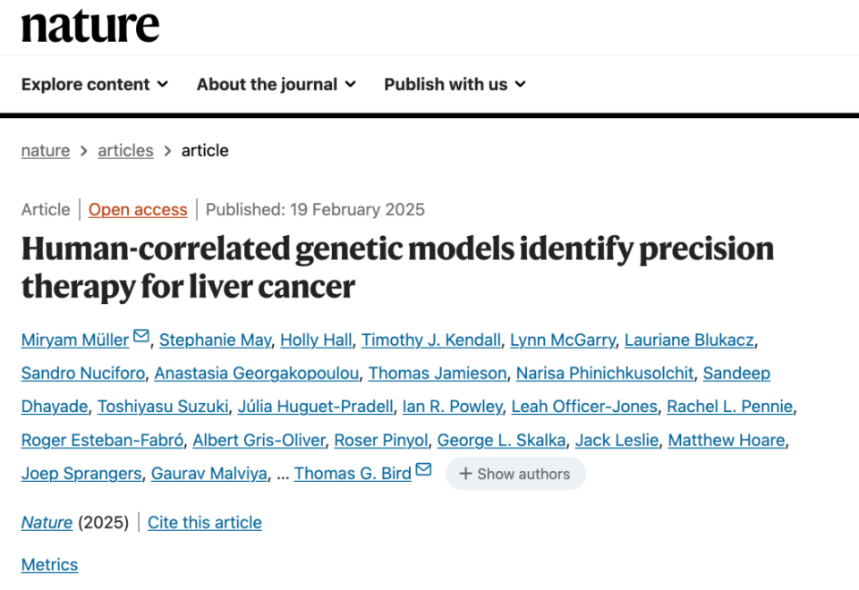859x590 pixels.
Task: Click the envelope icon after Thomas G. Bird
Action: click(x=423, y=470)
